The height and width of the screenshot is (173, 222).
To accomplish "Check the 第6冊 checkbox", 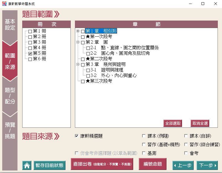I will (x=30, y=59).
